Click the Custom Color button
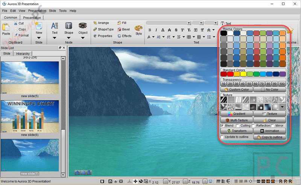The image size is (301, 185). [237, 89]
